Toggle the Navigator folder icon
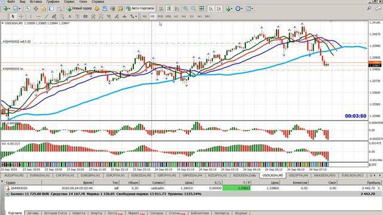This screenshot has width=383, height=215. point(44,8)
